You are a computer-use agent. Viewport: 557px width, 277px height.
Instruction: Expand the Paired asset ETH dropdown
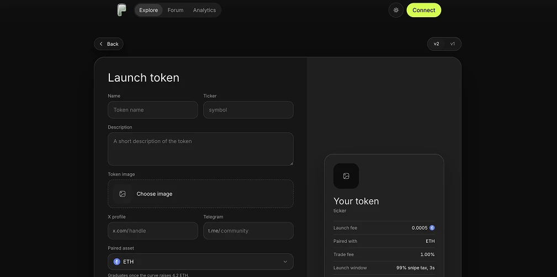pyautogui.click(x=201, y=262)
